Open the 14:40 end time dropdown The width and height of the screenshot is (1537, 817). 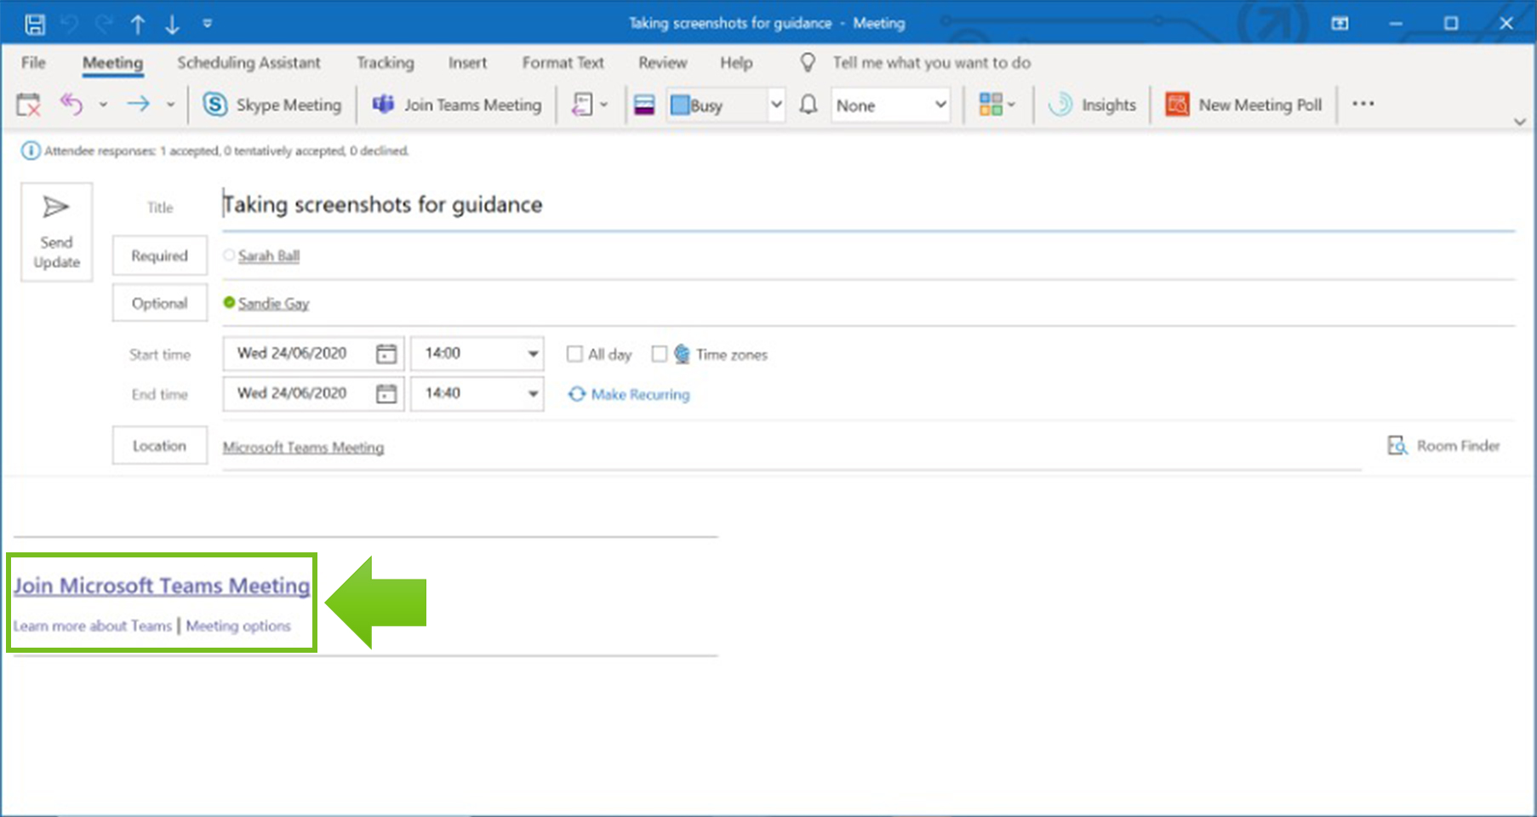click(534, 393)
